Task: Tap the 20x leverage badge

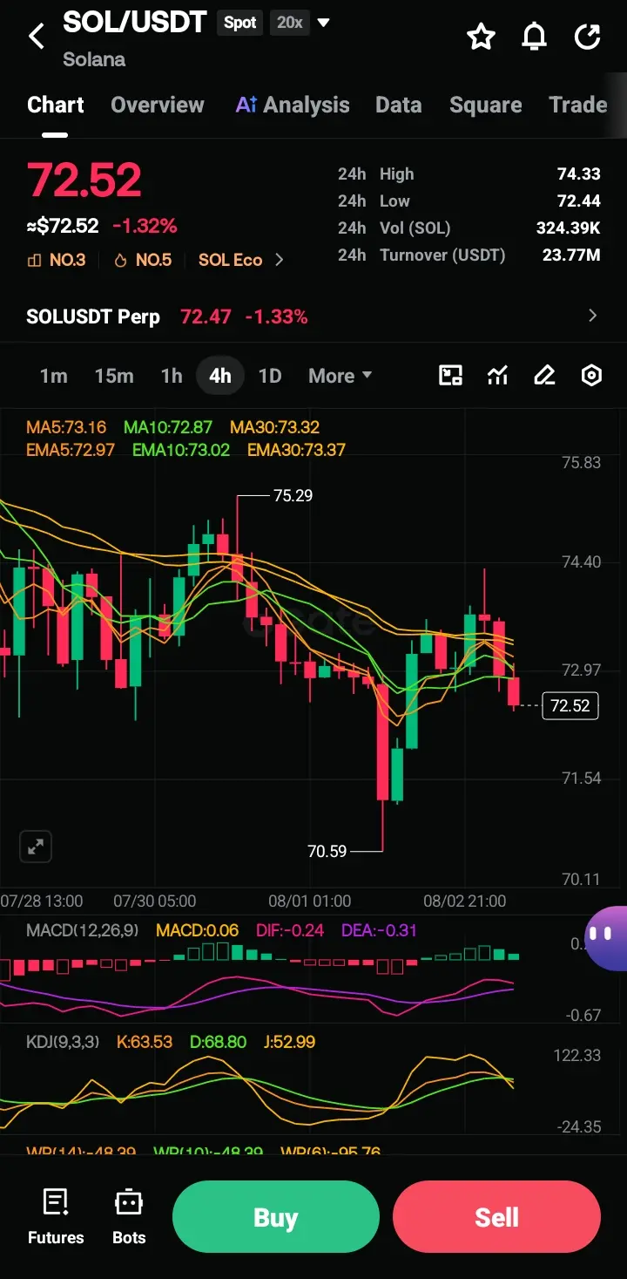Action: tap(290, 23)
